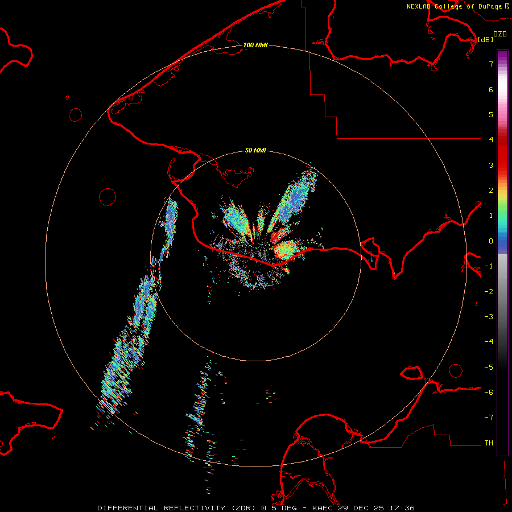Click the gray band of color bar near -2 dB

502,292
